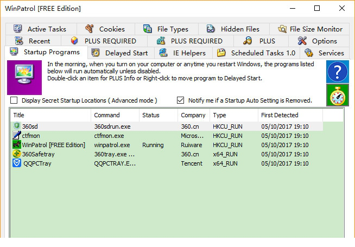355x247 pixels.
Task: Click the Recent tab icon
Action: tap(19, 41)
